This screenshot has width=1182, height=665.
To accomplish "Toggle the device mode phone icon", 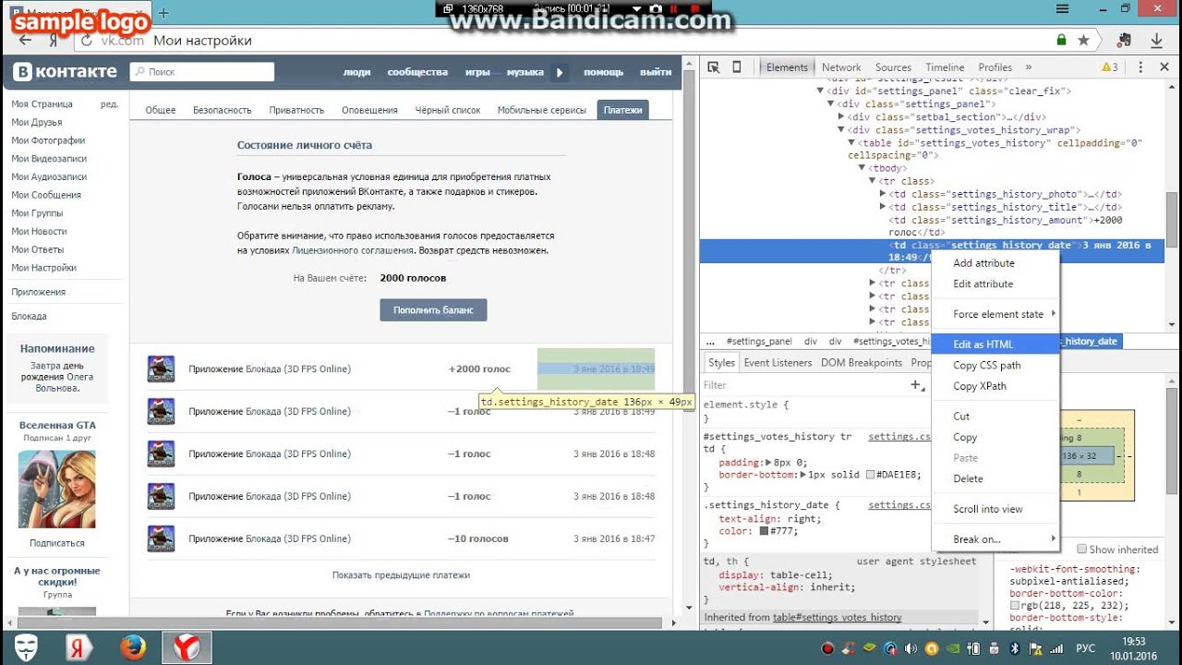I will pyautogui.click(x=736, y=67).
